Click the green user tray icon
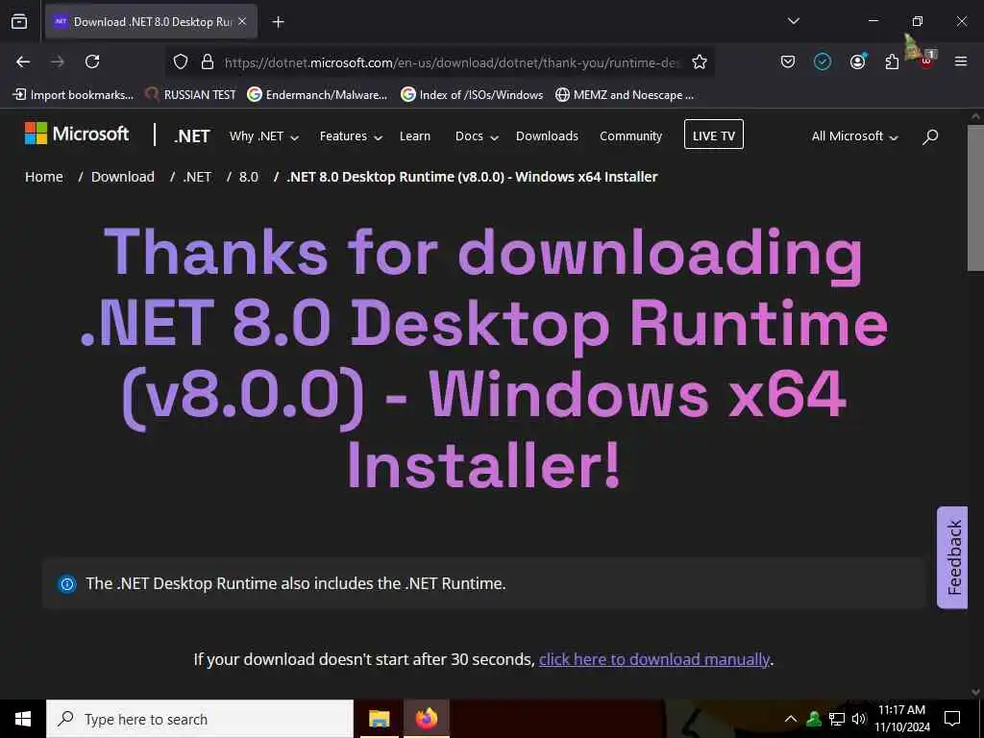984x738 pixels. coord(814,719)
